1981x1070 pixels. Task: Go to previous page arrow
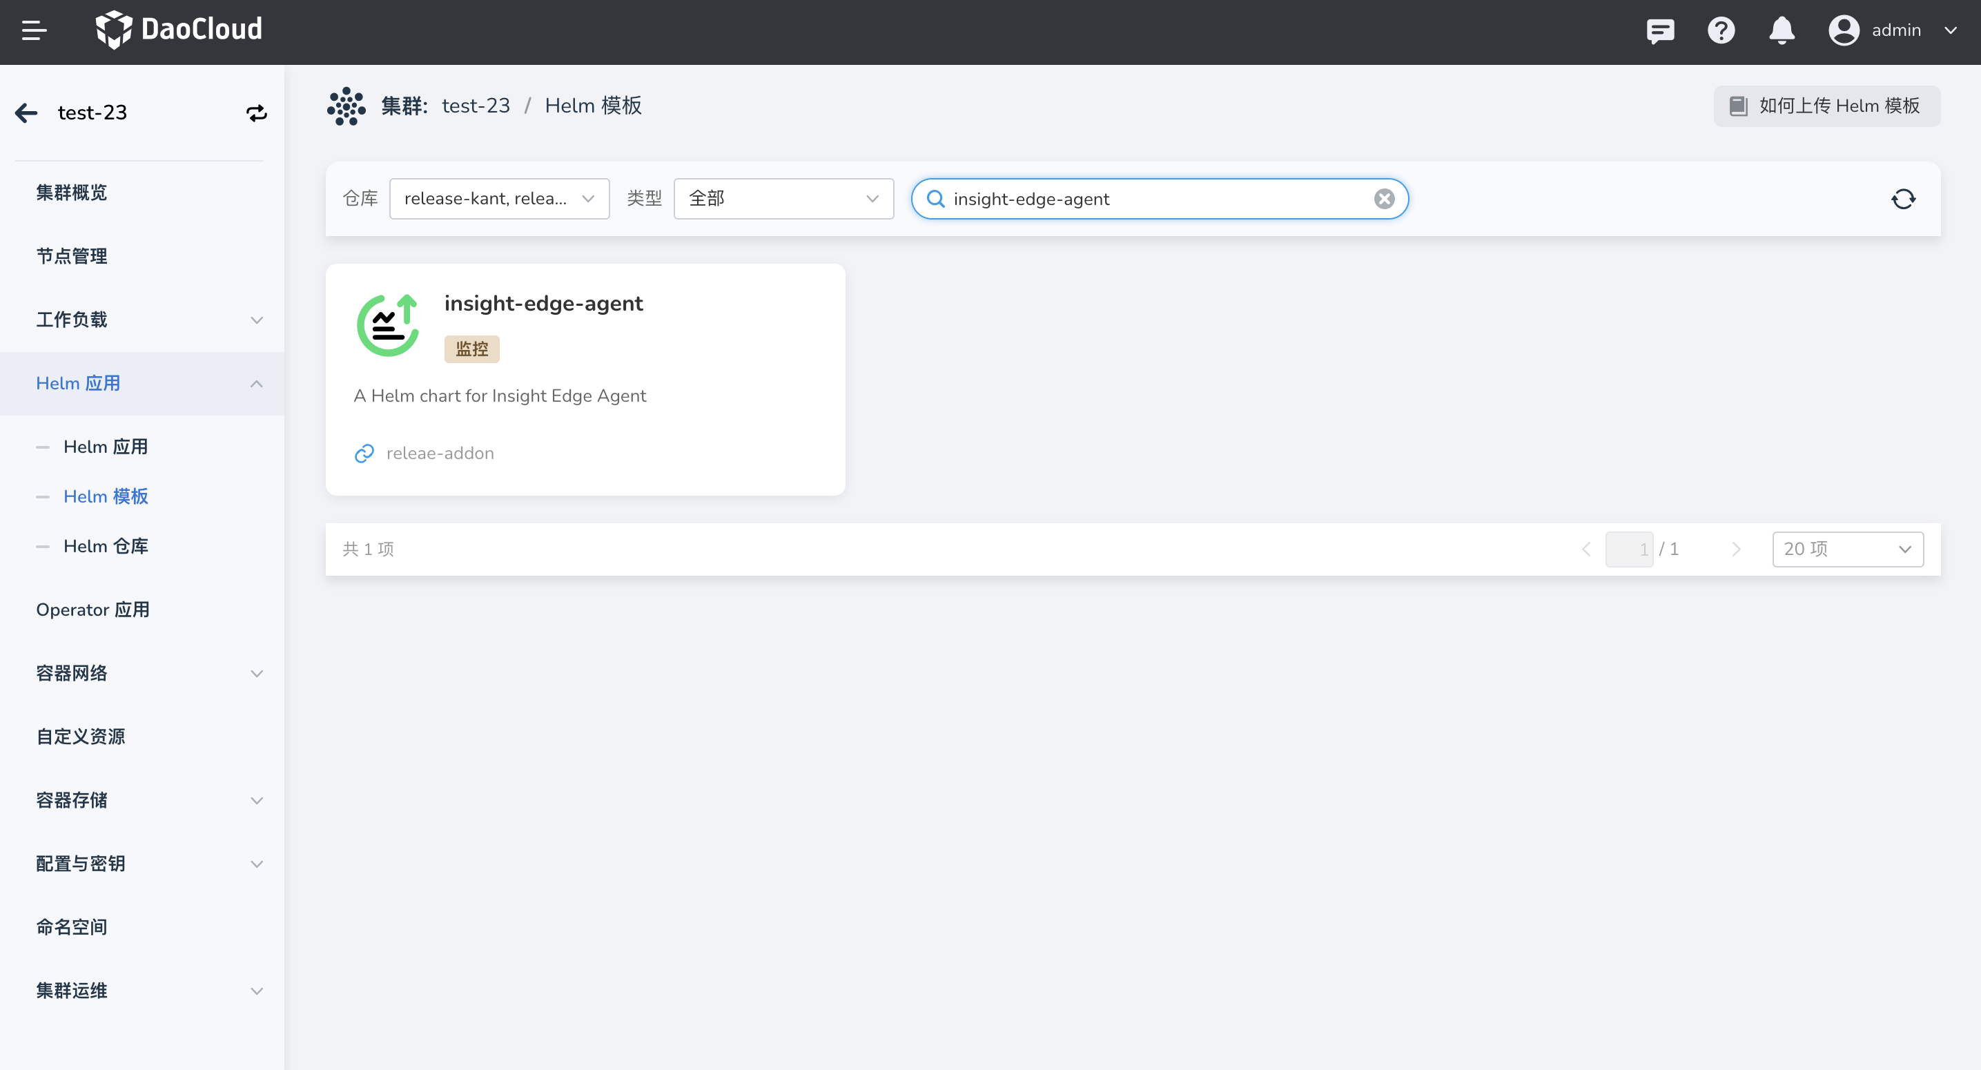[x=1585, y=549]
